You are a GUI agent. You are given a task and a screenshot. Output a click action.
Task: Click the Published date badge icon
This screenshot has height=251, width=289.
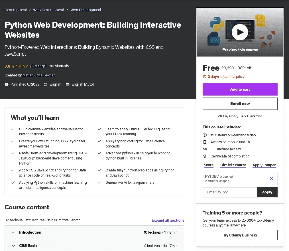(7, 84)
